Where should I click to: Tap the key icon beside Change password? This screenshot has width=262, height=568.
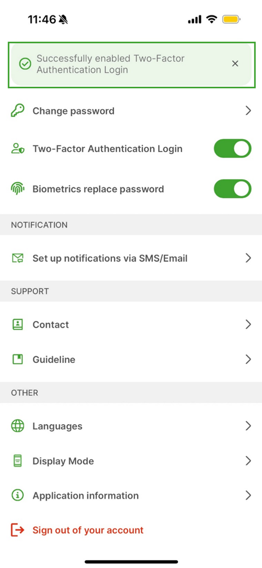tap(18, 111)
